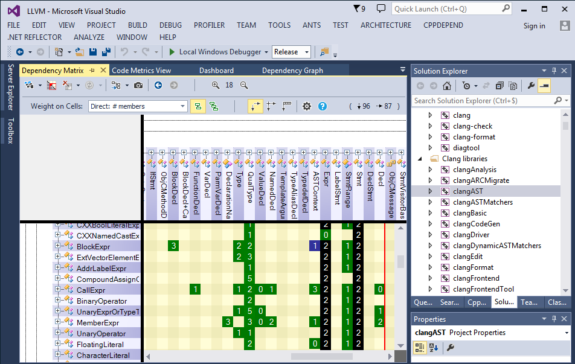Open the feedback speech bubble icon

click(x=381, y=8)
